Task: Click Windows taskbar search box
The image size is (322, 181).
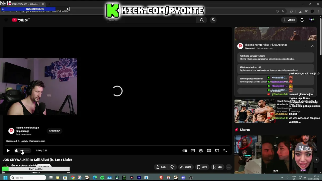Action: tap(28, 178)
